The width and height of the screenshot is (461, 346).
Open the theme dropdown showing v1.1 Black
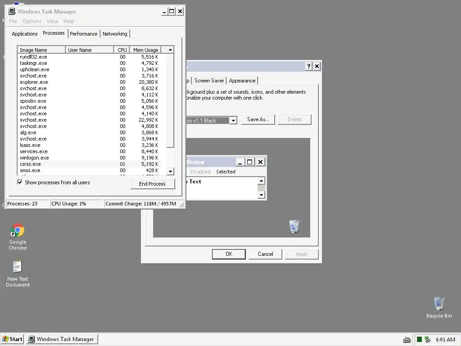(x=233, y=120)
